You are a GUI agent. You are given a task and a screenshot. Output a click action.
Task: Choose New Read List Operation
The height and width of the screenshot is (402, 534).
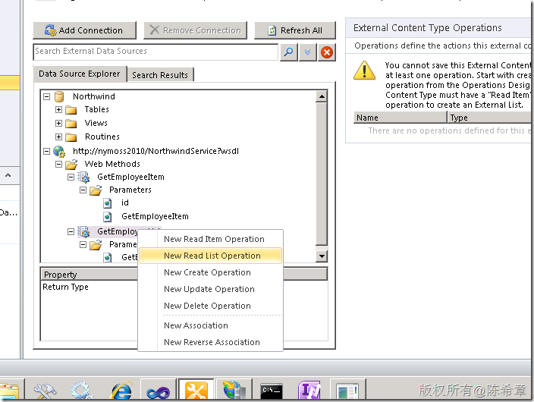210,256
